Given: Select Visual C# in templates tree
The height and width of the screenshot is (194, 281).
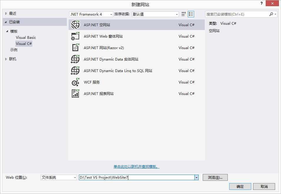Looking at the screenshot, I should tap(24, 44).
